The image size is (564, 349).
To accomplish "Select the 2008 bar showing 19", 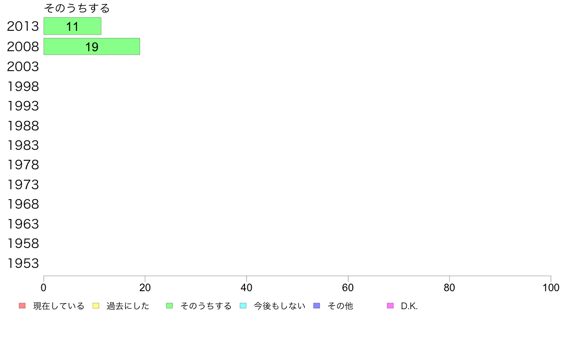I will [92, 46].
